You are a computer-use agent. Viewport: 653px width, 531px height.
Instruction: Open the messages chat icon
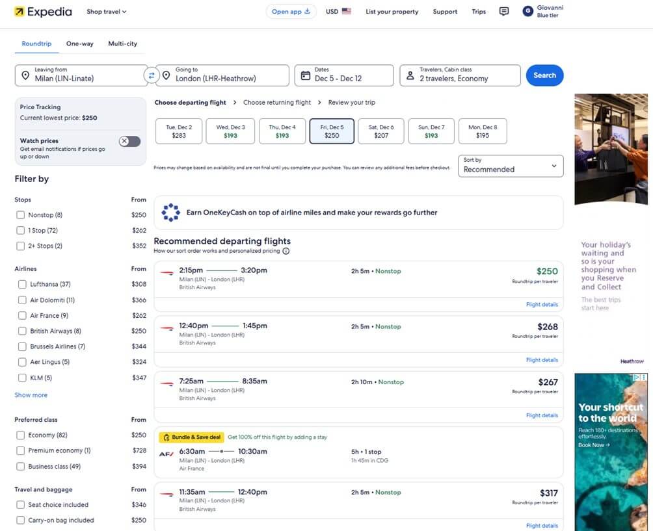point(503,12)
